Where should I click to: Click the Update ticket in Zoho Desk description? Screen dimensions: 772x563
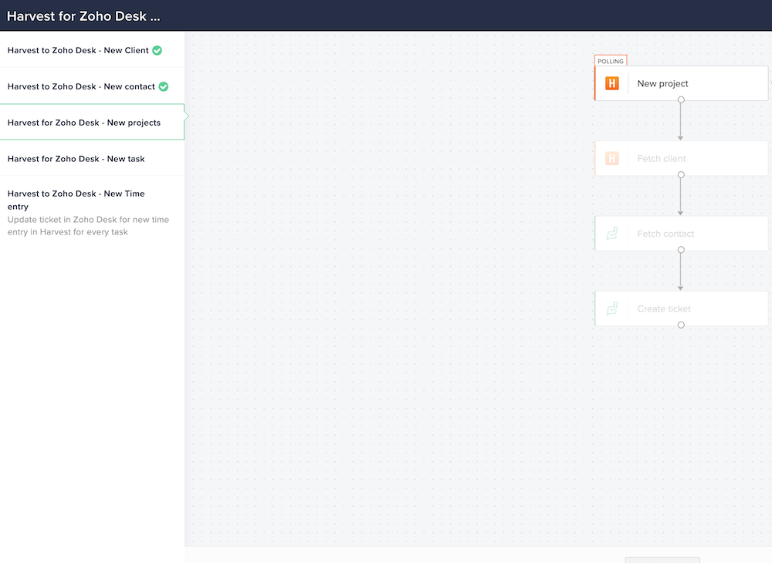(x=88, y=226)
